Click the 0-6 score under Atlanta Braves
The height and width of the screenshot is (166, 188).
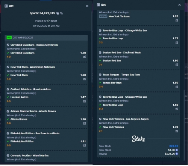point(9,123)
